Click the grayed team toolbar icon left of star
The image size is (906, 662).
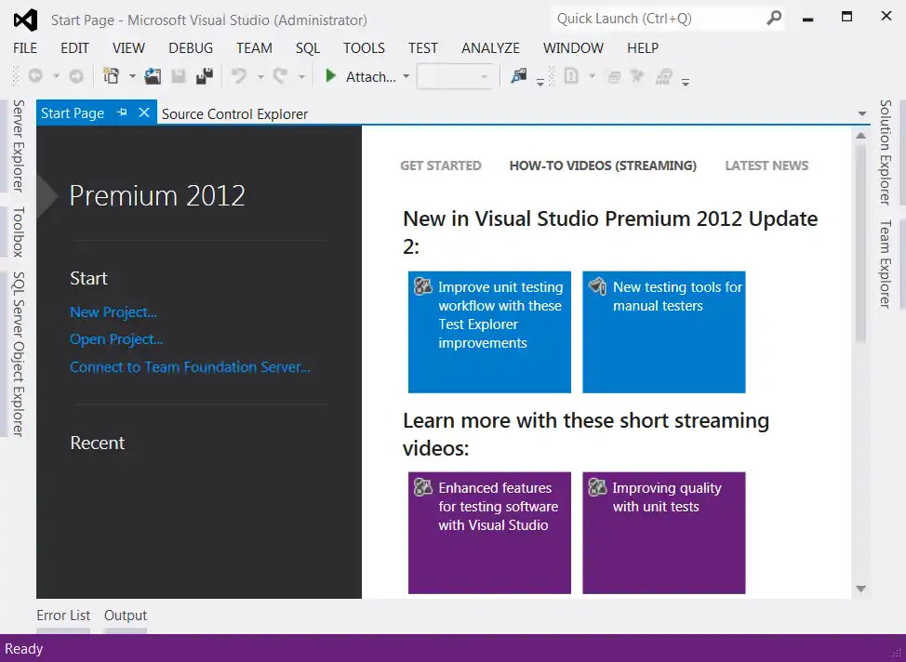pyautogui.click(x=614, y=75)
